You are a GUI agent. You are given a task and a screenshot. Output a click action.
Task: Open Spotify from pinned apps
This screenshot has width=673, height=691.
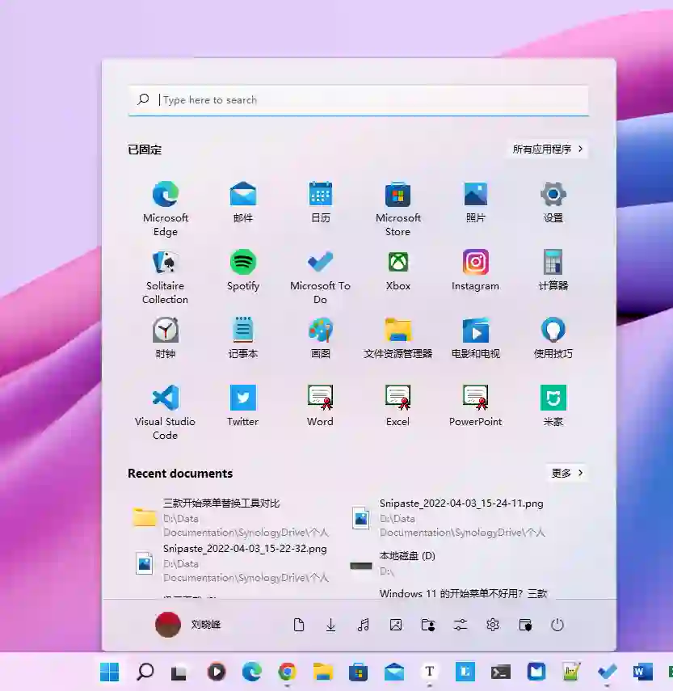pyautogui.click(x=242, y=270)
